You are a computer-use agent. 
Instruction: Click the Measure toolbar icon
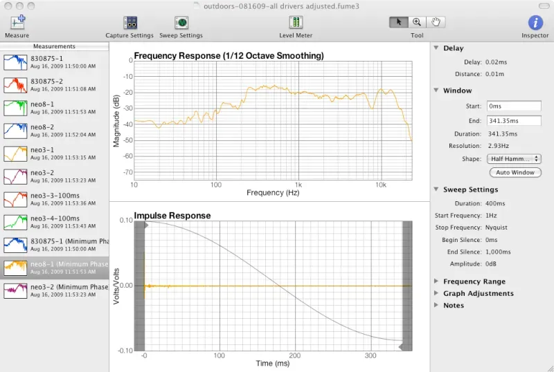(x=17, y=23)
